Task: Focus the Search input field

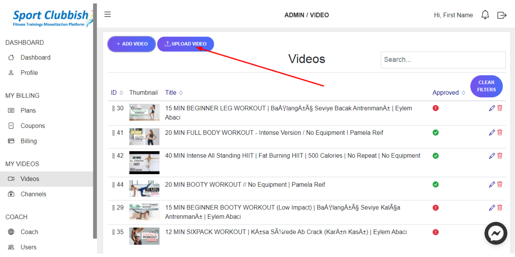Action: 443,60
